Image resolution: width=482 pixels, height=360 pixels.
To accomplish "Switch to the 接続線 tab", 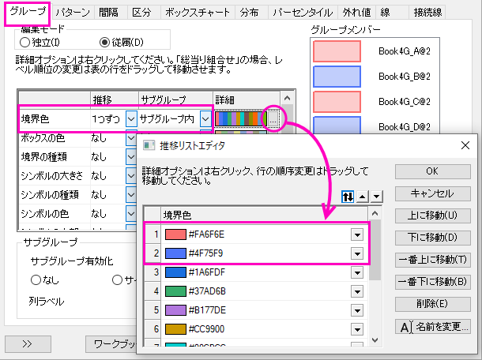I will 427,13.
